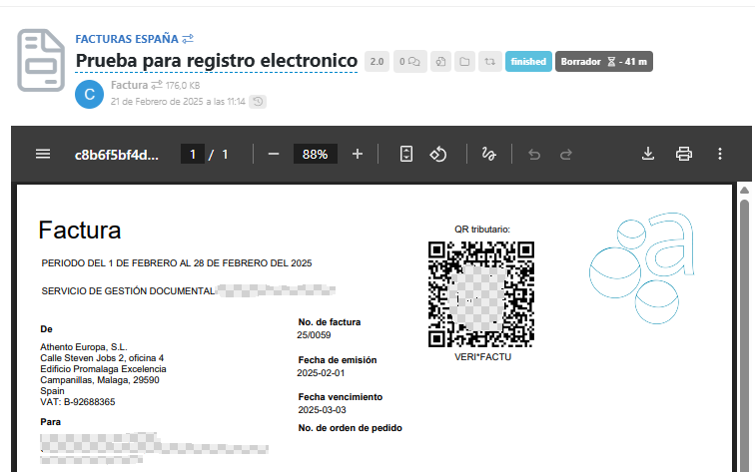This screenshot has height=472, width=755.
Task: Edit the PDF page number field
Action: [x=194, y=154]
